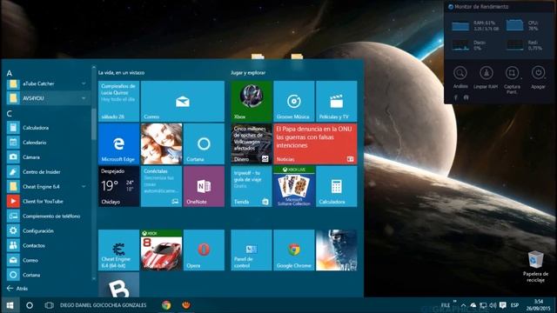This screenshot has width=557, height=313.
Task: Click the Cortana circle on taskbar
Action: [x=30, y=305]
